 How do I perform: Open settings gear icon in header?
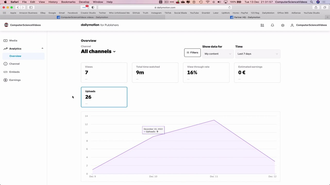click(x=283, y=25)
